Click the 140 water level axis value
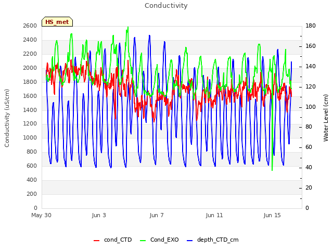The image size is (333, 250). click(311, 66)
